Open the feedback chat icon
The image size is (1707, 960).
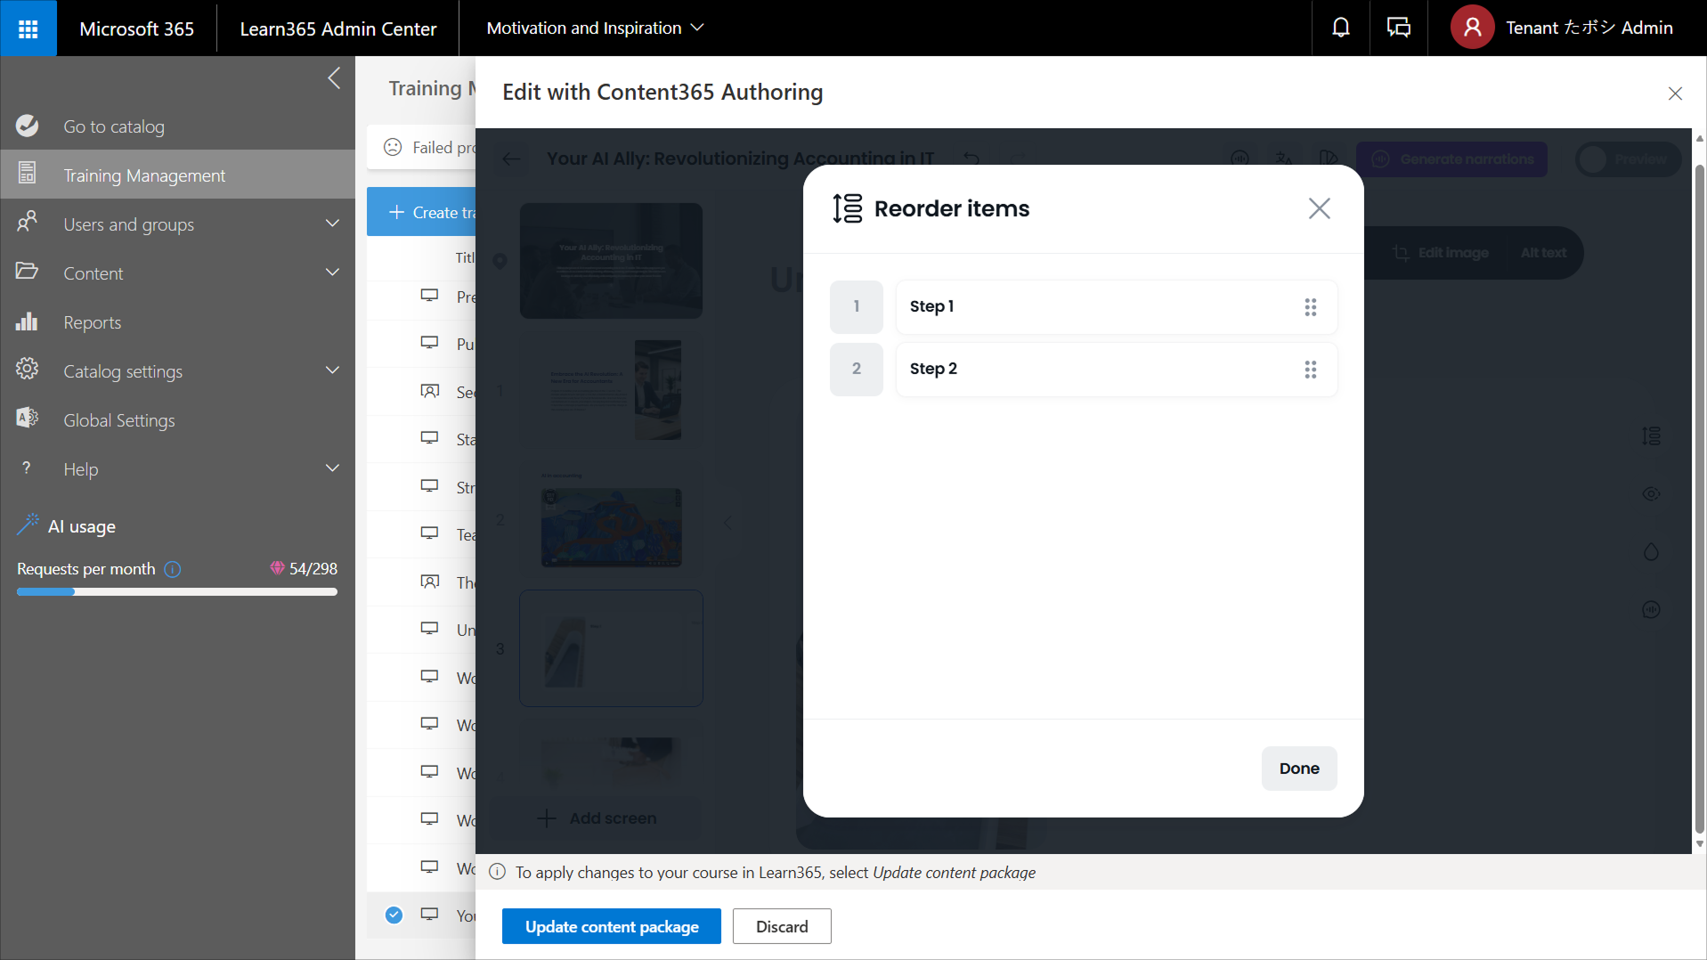1398,28
